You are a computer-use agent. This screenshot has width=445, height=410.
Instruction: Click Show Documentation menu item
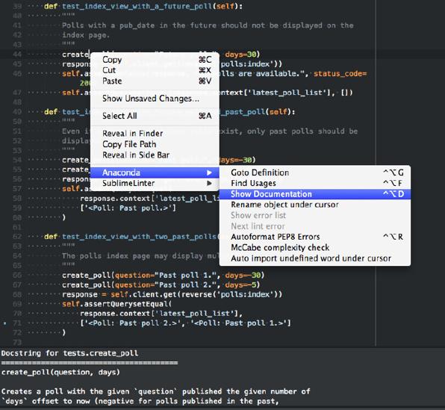click(315, 194)
